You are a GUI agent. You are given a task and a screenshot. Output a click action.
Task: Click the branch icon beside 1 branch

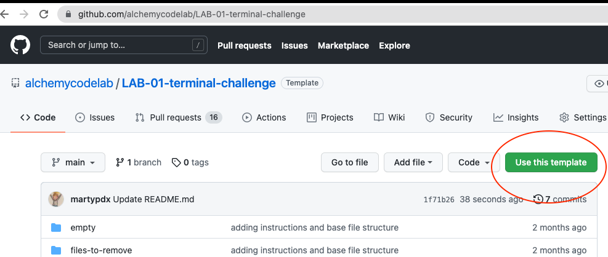(119, 162)
